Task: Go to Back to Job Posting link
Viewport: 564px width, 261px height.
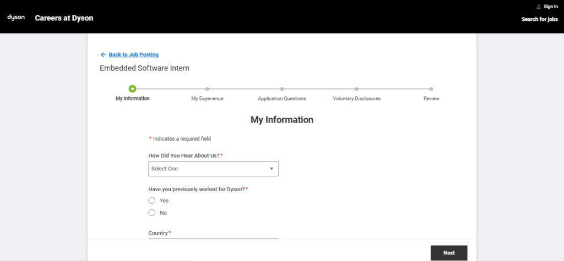Action: click(x=133, y=54)
